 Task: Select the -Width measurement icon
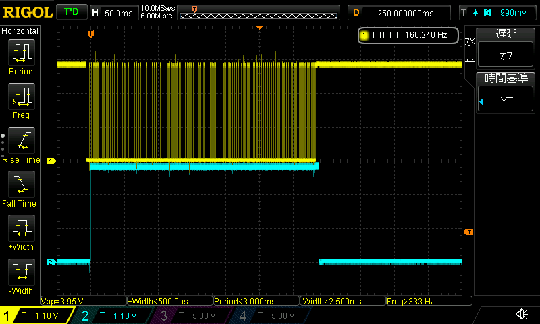click(x=22, y=271)
